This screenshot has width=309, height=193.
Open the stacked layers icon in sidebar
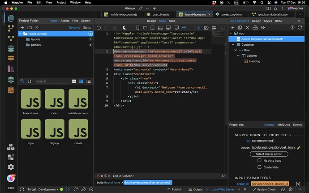click(11, 79)
